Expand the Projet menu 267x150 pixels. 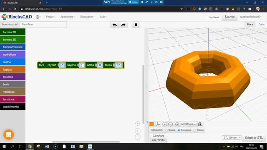click(50, 17)
